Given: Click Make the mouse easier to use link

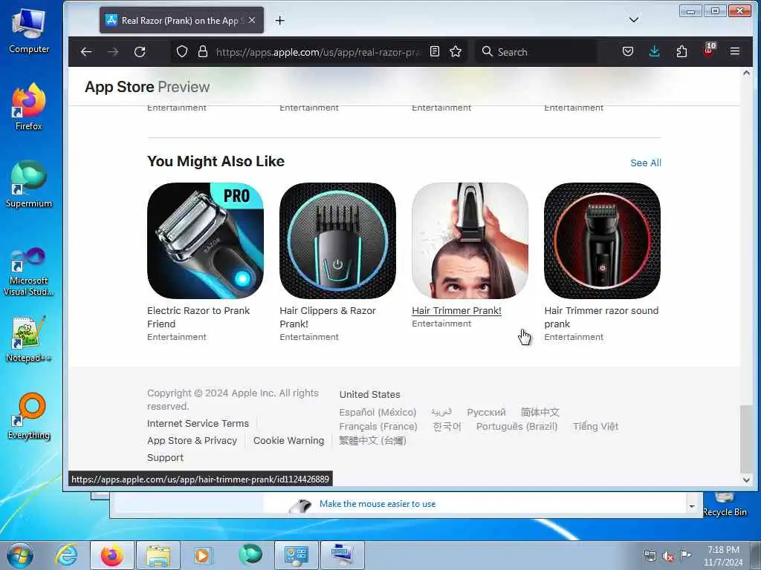Looking at the screenshot, I should pyautogui.click(x=378, y=504).
